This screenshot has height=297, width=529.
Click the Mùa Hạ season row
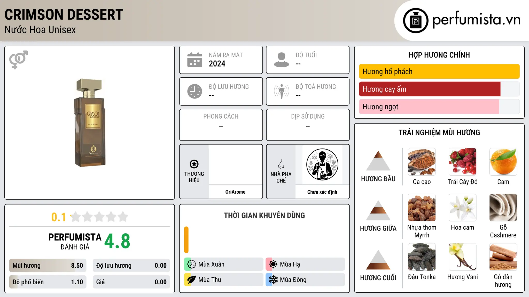click(x=305, y=264)
